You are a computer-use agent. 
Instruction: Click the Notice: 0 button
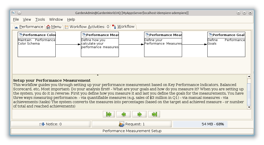click(51, 124)
